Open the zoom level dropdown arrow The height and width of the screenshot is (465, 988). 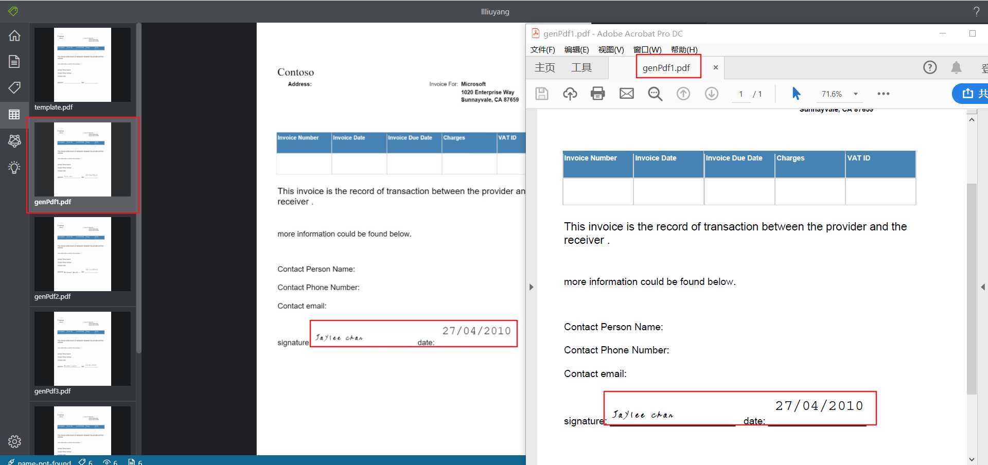855,94
